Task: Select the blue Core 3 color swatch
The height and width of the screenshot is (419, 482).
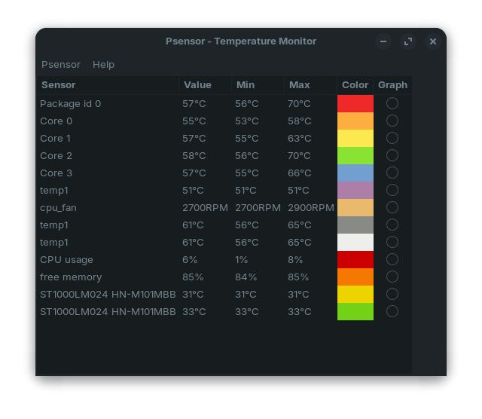Action: click(x=355, y=173)
